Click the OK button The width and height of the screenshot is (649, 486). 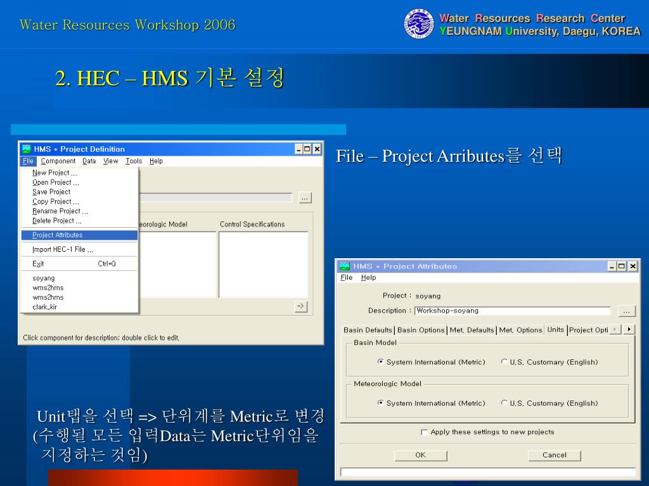421,455
